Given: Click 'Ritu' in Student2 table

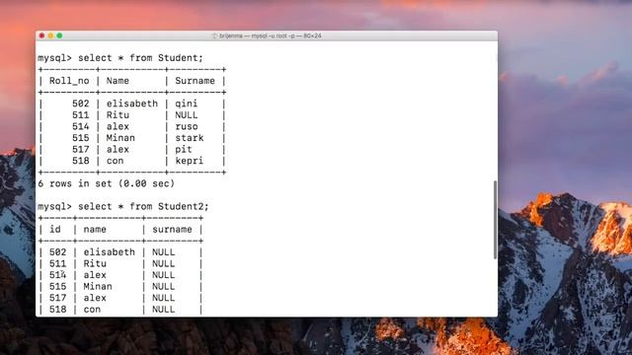Looking at the screenshot, I should [x=95, y=263].
